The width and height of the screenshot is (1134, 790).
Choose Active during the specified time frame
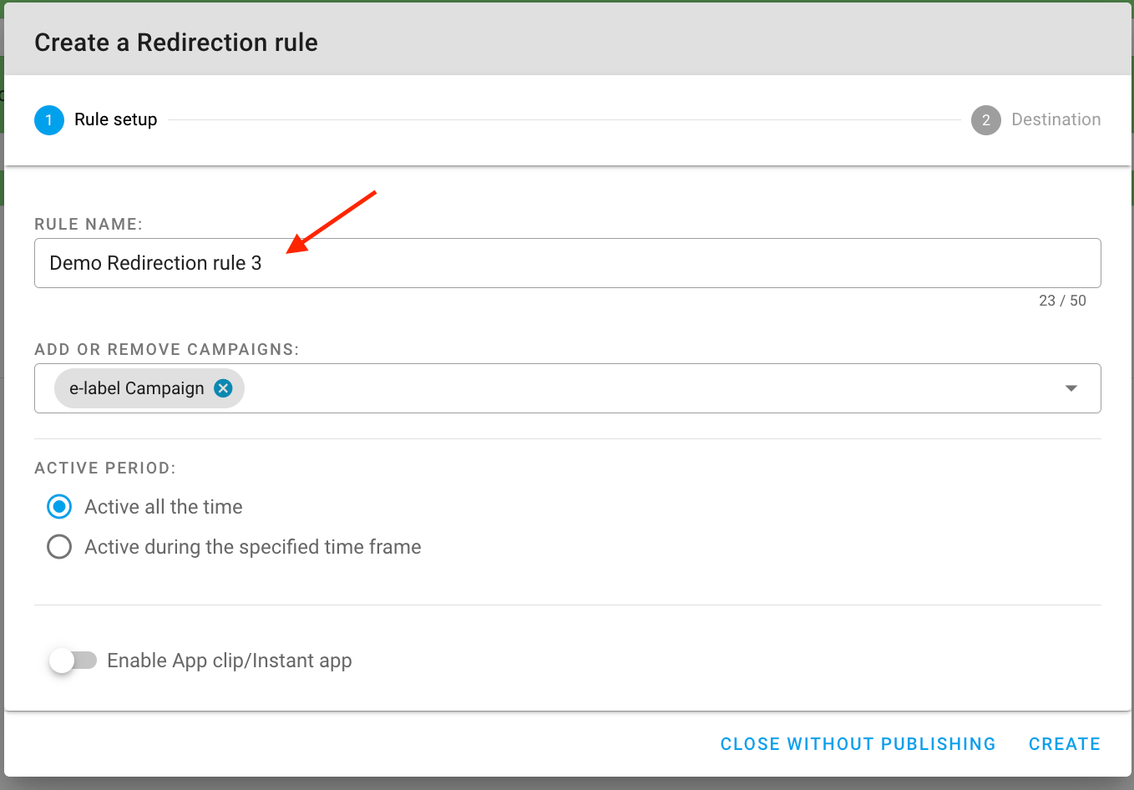pyautogui.click(x=58, y=546)
